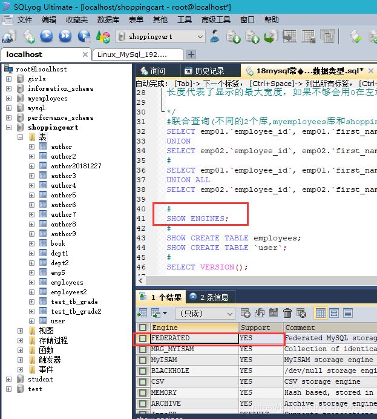Screen dimensions: 377x419
Task: Open the 工具 menu
Action: [x=184, y=19]
